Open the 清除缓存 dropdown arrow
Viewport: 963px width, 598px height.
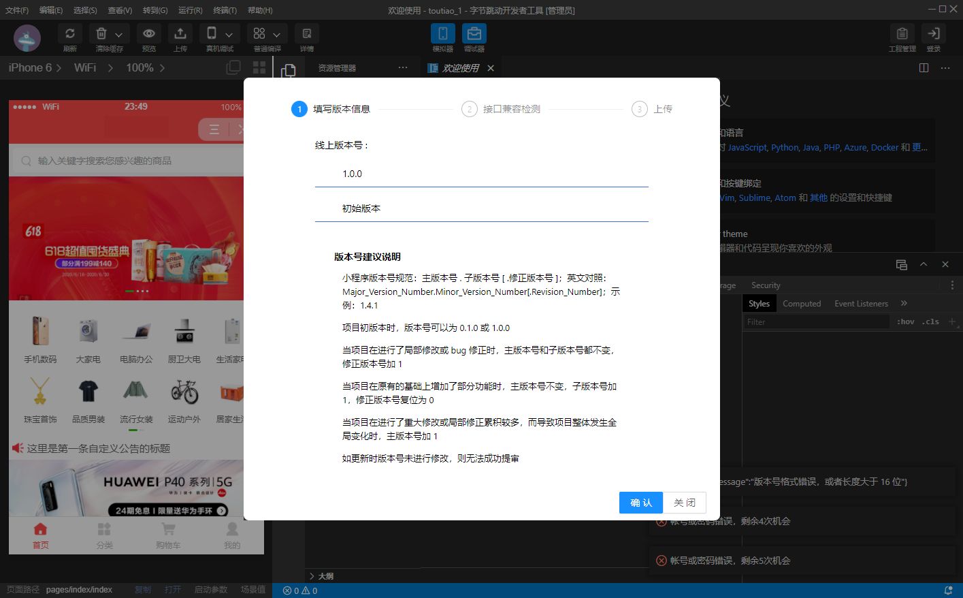point(118,34)
